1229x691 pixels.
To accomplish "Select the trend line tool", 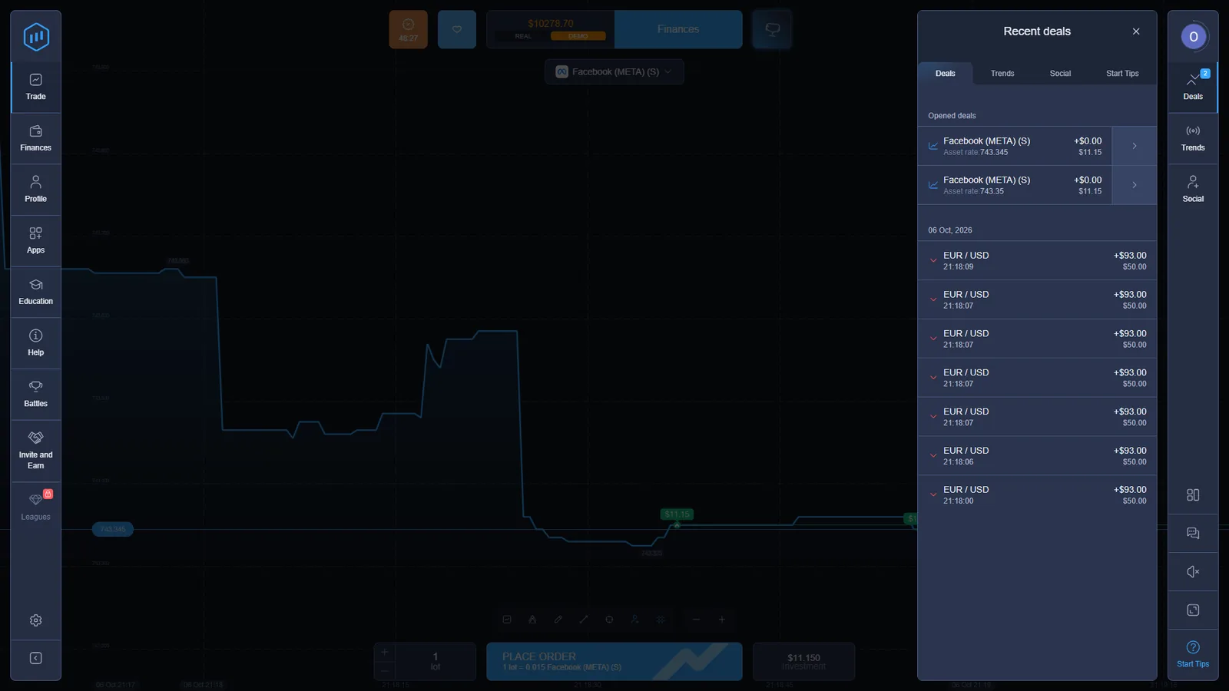I will [x=584, y=620].
